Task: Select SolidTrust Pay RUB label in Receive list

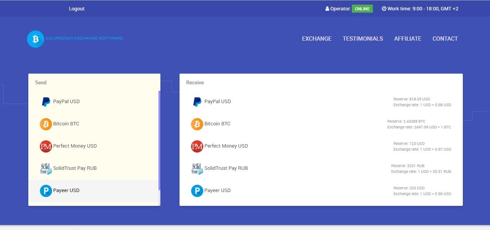Action: [226, 168]
